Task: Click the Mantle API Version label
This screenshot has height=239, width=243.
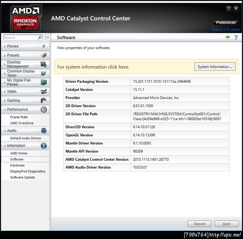Action: pos(82,151)
